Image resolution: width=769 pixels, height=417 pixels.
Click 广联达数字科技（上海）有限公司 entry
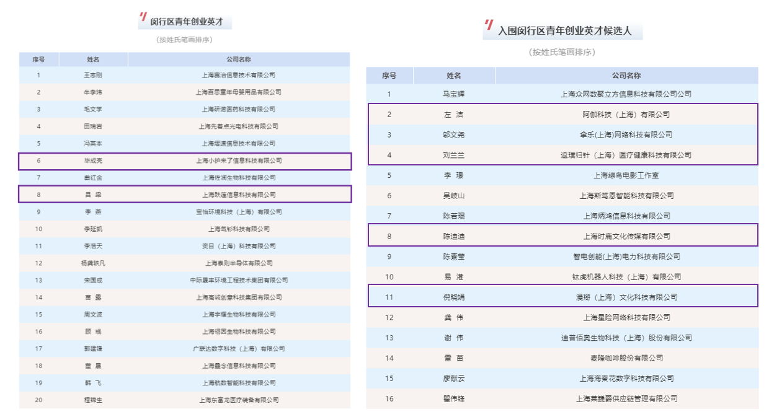tap(239, 349)
